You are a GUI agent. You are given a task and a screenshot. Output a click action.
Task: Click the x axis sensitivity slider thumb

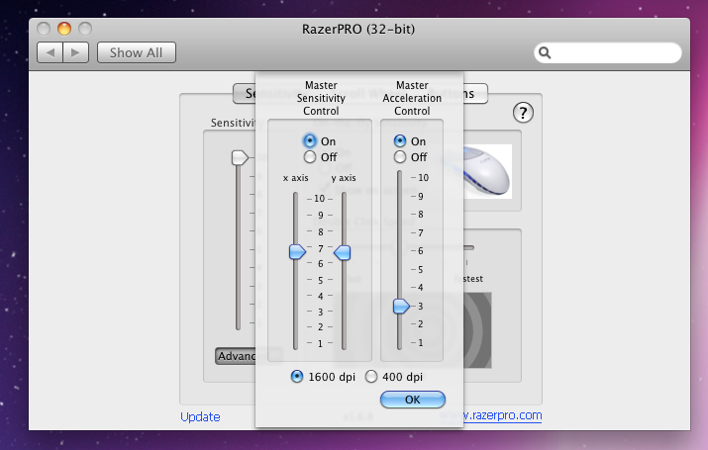coord(297,251)
